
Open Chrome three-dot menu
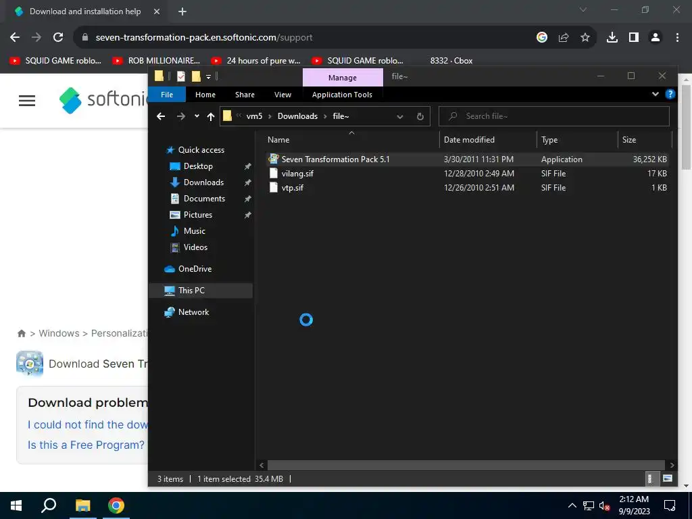(x=677, y=38)
